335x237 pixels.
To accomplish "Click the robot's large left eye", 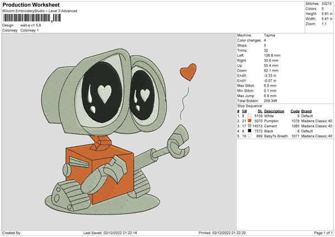I will pos(102,92).
